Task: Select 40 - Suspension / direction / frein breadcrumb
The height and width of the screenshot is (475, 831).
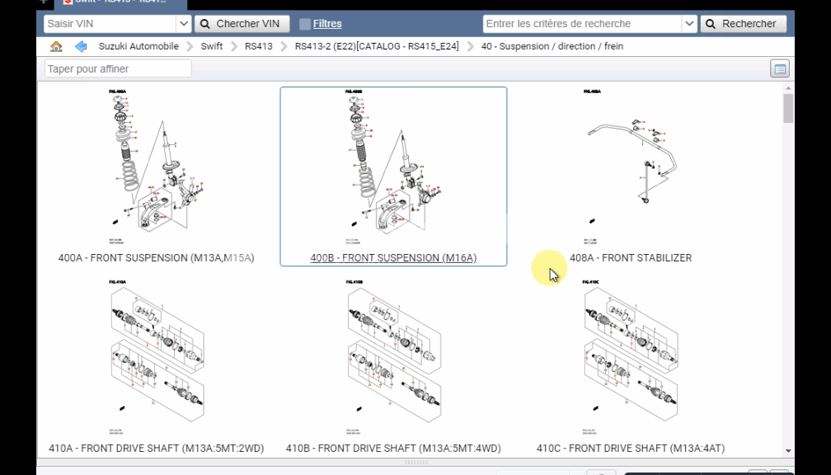Action: click(x=552, y=47)
